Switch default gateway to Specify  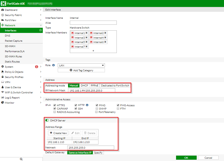pos(98,152)
